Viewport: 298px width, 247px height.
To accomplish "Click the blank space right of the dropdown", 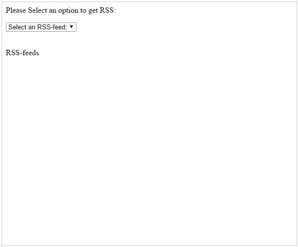I will coord(186,27).
